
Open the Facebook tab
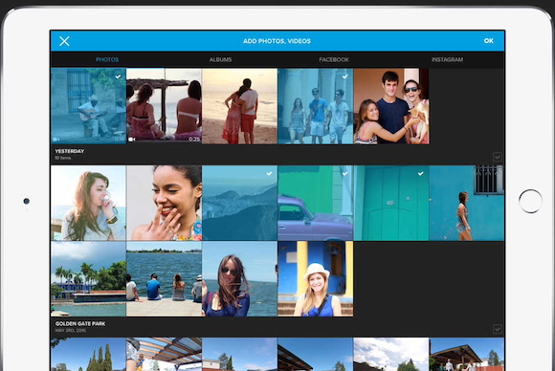pyautogui.click(x=334, y=60)
